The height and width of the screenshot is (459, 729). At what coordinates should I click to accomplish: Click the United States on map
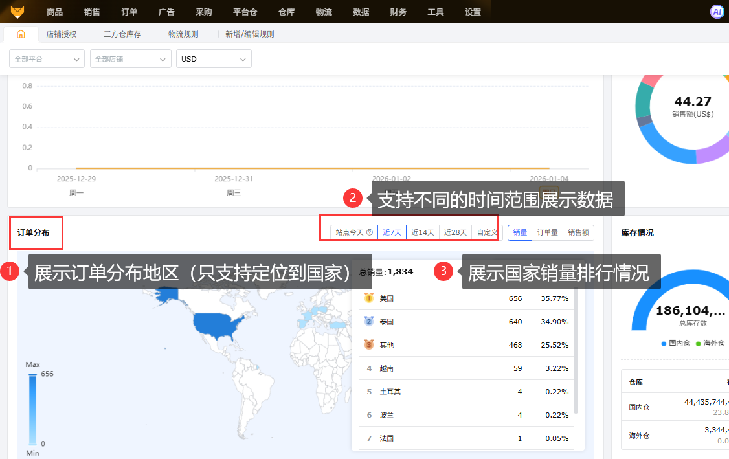pyautogui.click(x=216, y=324)
